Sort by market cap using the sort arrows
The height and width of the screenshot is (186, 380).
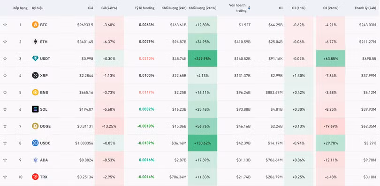[x=249, y=8]
